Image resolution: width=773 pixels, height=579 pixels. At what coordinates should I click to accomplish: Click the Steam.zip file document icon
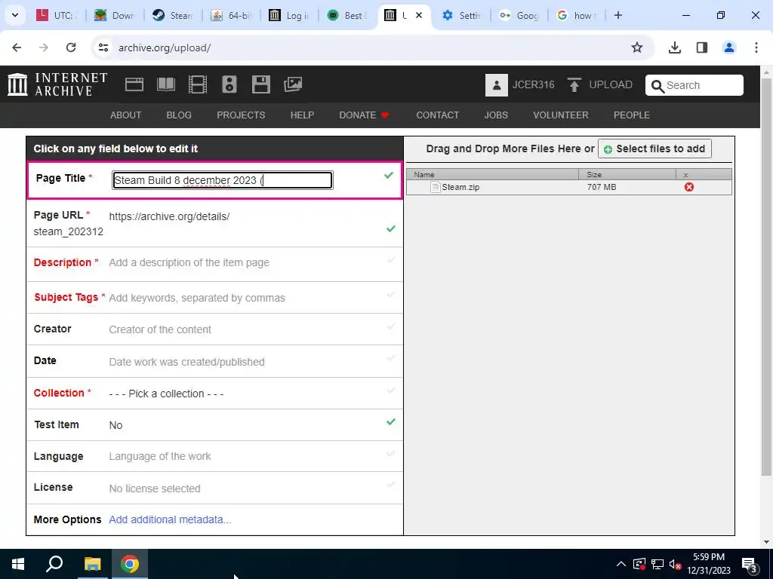435,187
